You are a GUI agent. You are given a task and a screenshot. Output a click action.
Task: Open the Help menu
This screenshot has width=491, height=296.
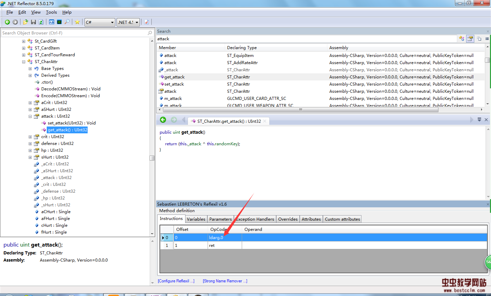click(x=67, y=12)
